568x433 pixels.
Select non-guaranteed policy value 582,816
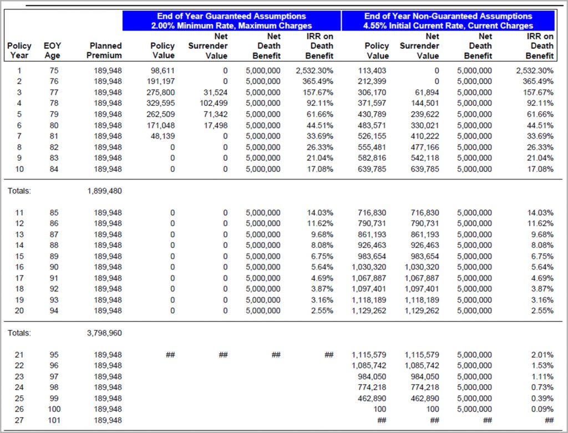372,158
